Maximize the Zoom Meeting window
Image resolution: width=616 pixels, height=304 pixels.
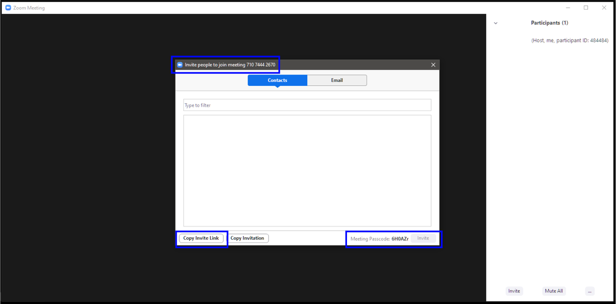(586, 8)
